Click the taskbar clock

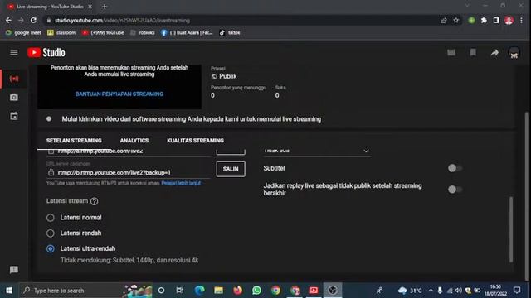(495, 291)
